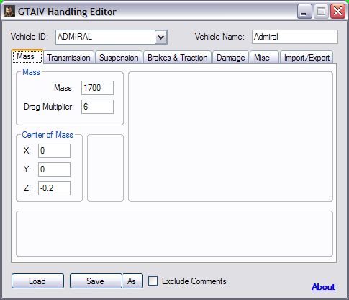Click the Center of Mass Y field

coord(54,169)
